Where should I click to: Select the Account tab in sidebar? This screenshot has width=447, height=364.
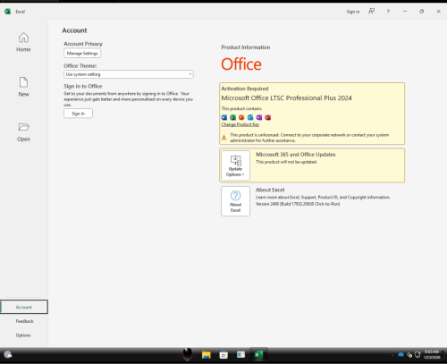click(24, 307)
